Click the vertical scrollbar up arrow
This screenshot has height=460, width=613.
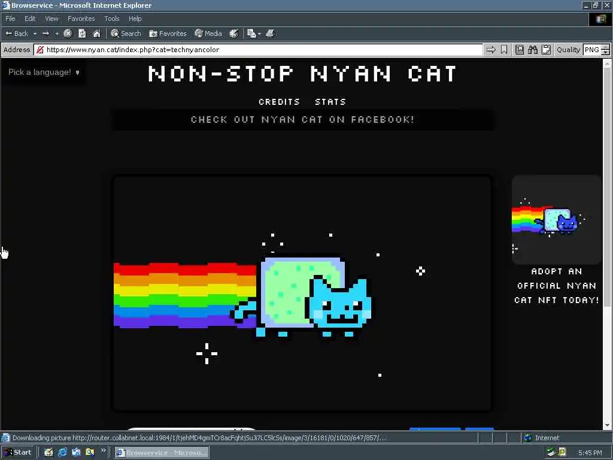pyautogui.click(x=607, y=63)
